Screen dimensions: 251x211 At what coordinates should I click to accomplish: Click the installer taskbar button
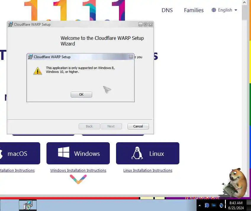point(28,205)
